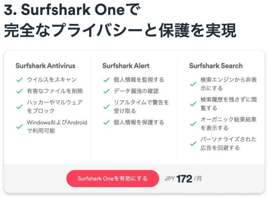Click checkmark icon beside 個人情報を監視する
The height and width of the screenshot is (197, 271).
(106, 80)
